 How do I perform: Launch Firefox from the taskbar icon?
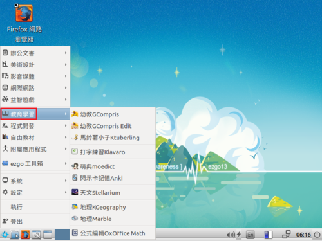point(25,235)
